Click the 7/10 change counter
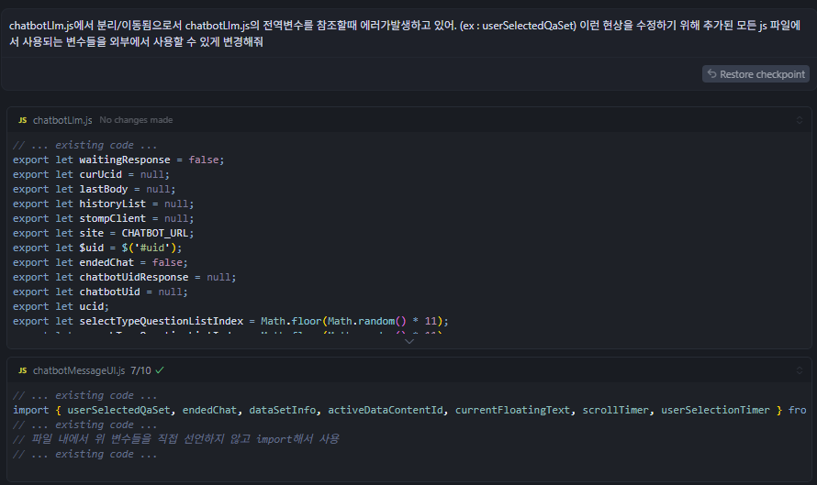 click(x=140, y=370)
